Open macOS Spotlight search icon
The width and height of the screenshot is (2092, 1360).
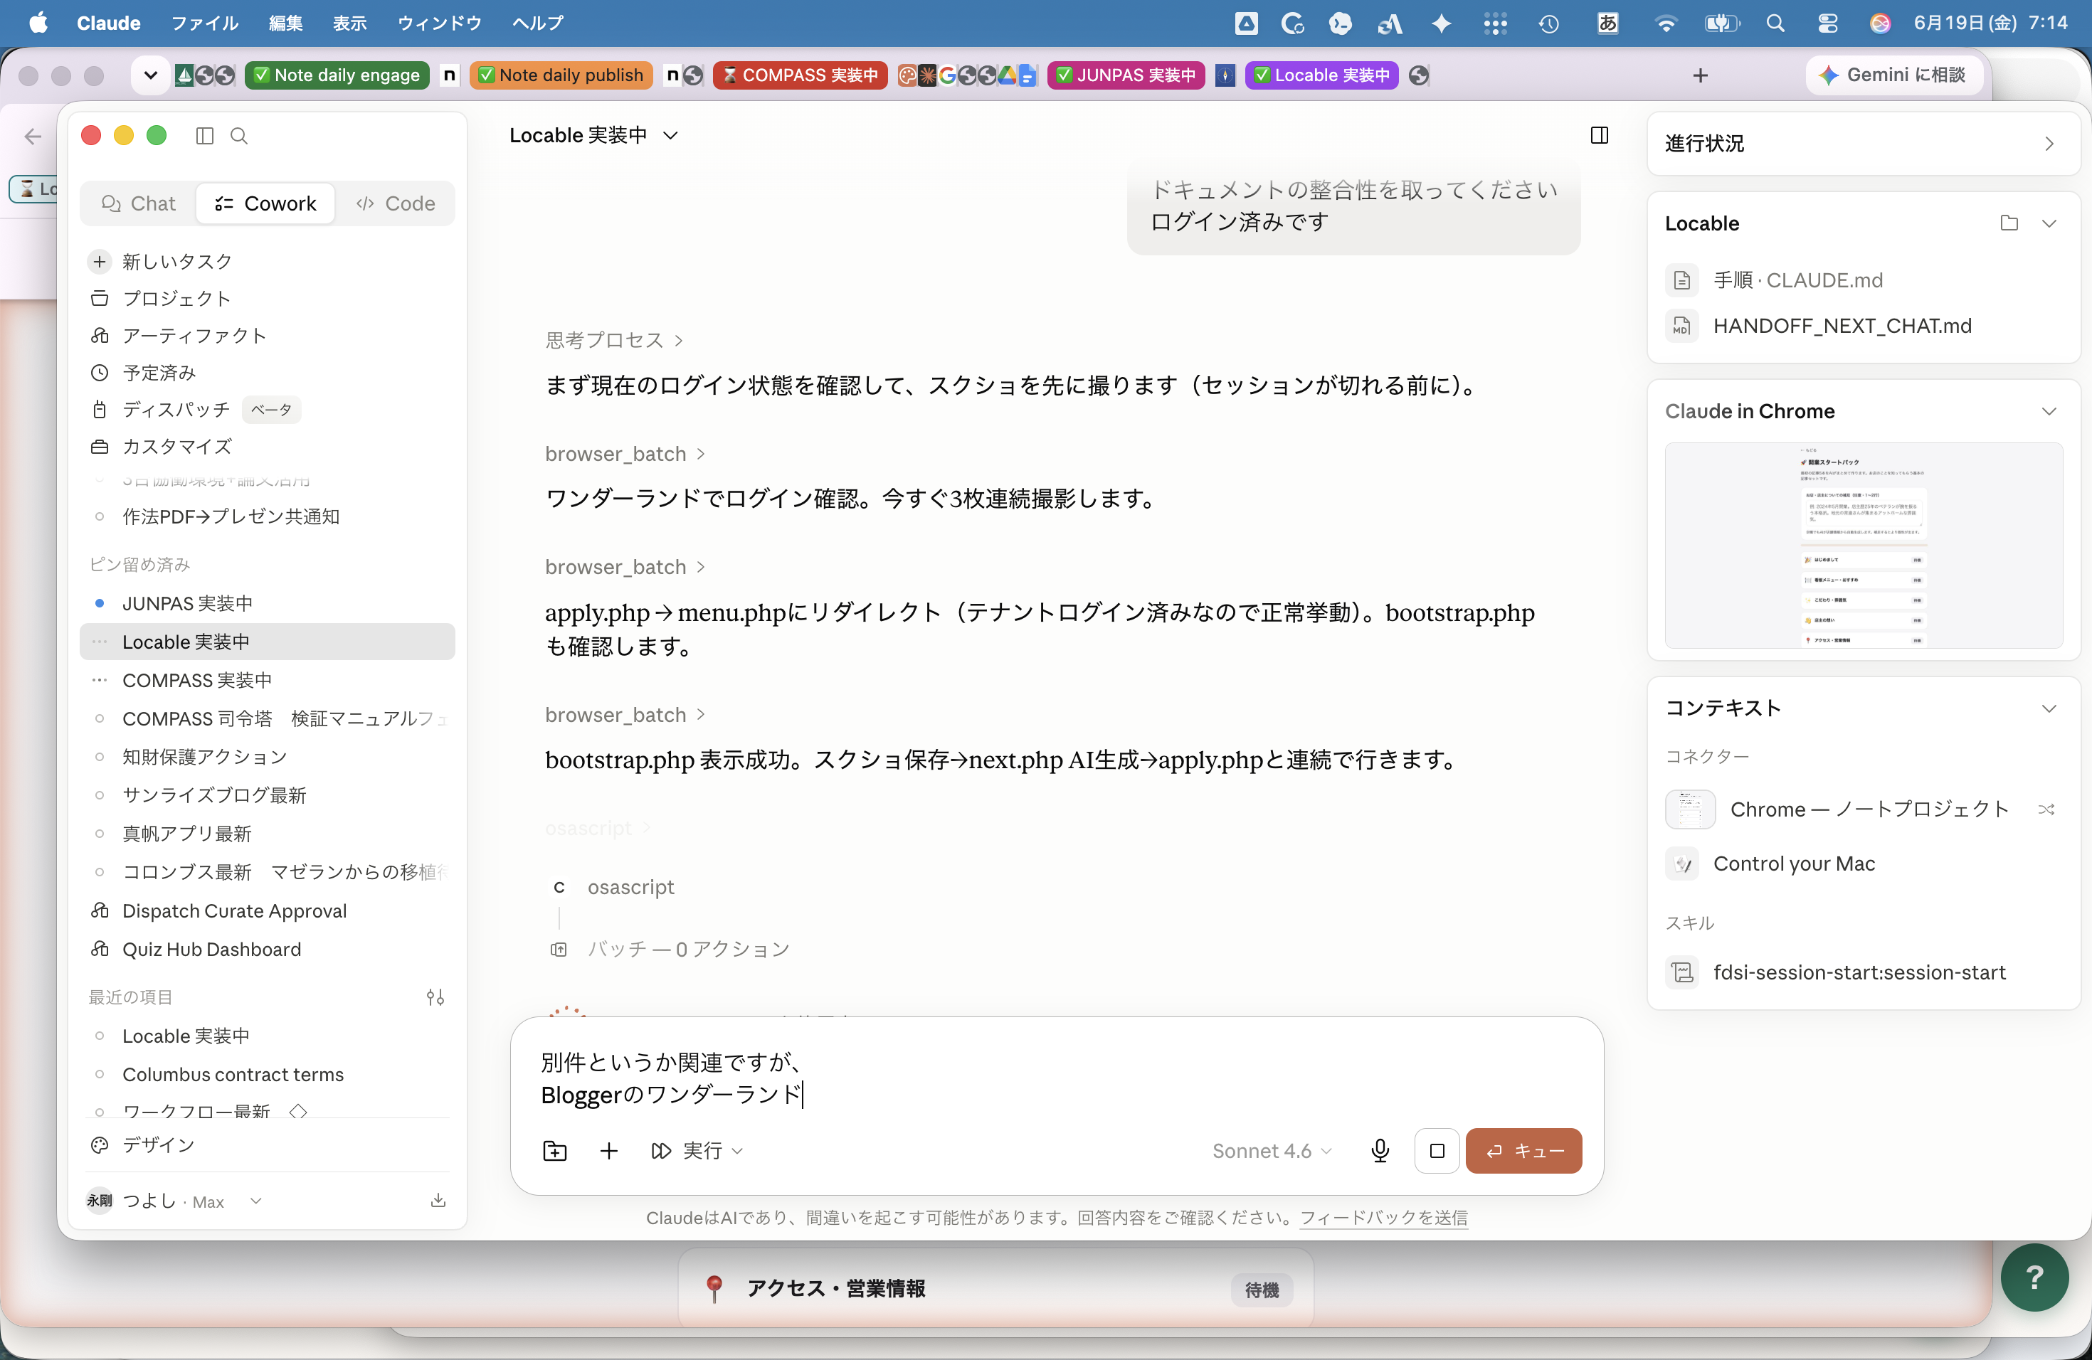tap(1775, 23)
